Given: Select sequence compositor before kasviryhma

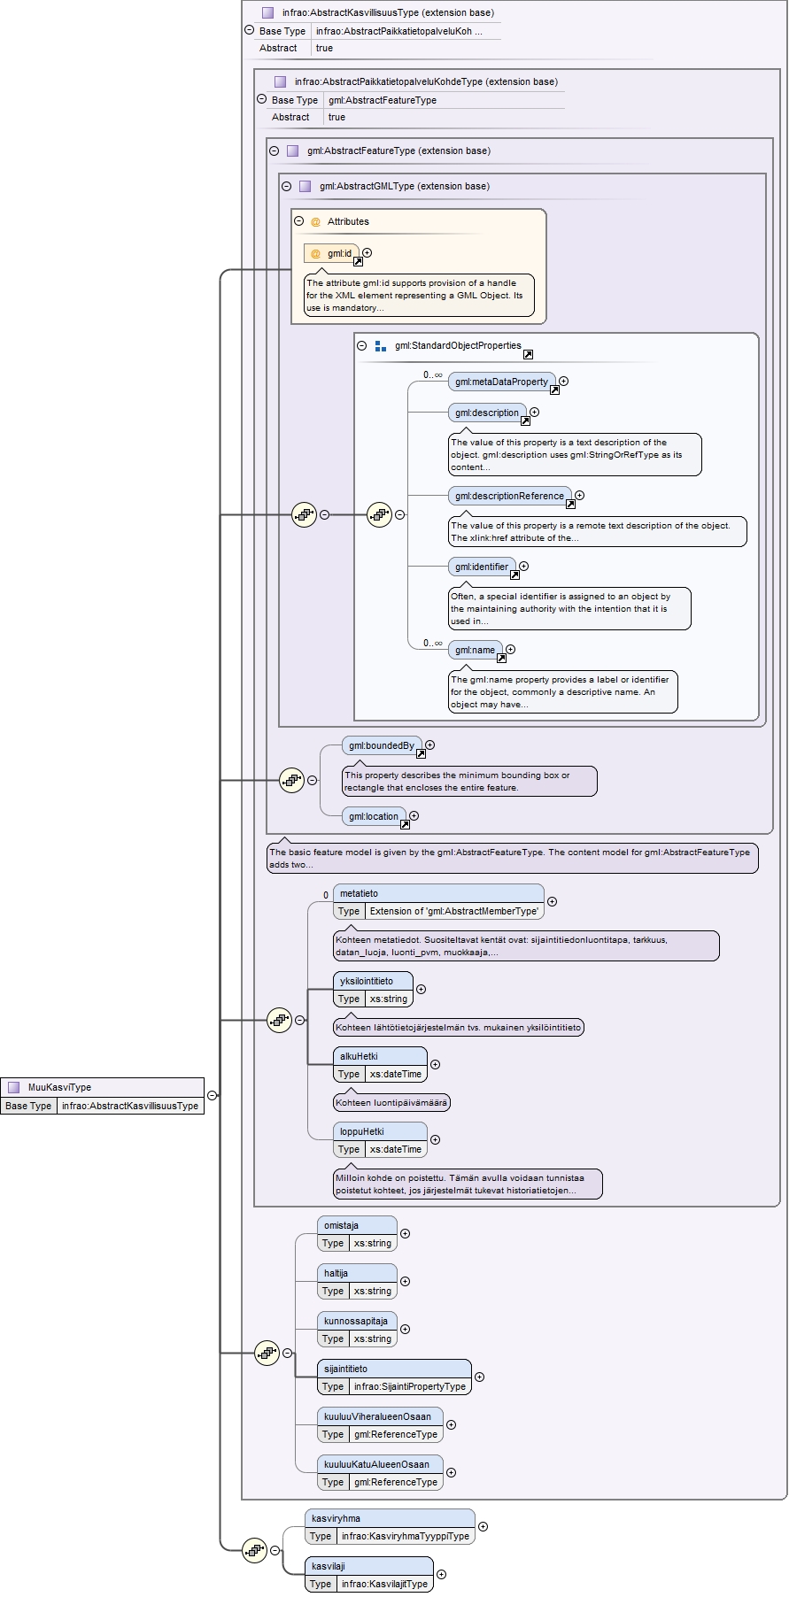Looking at the screenshot, I should click(254, 1550).
